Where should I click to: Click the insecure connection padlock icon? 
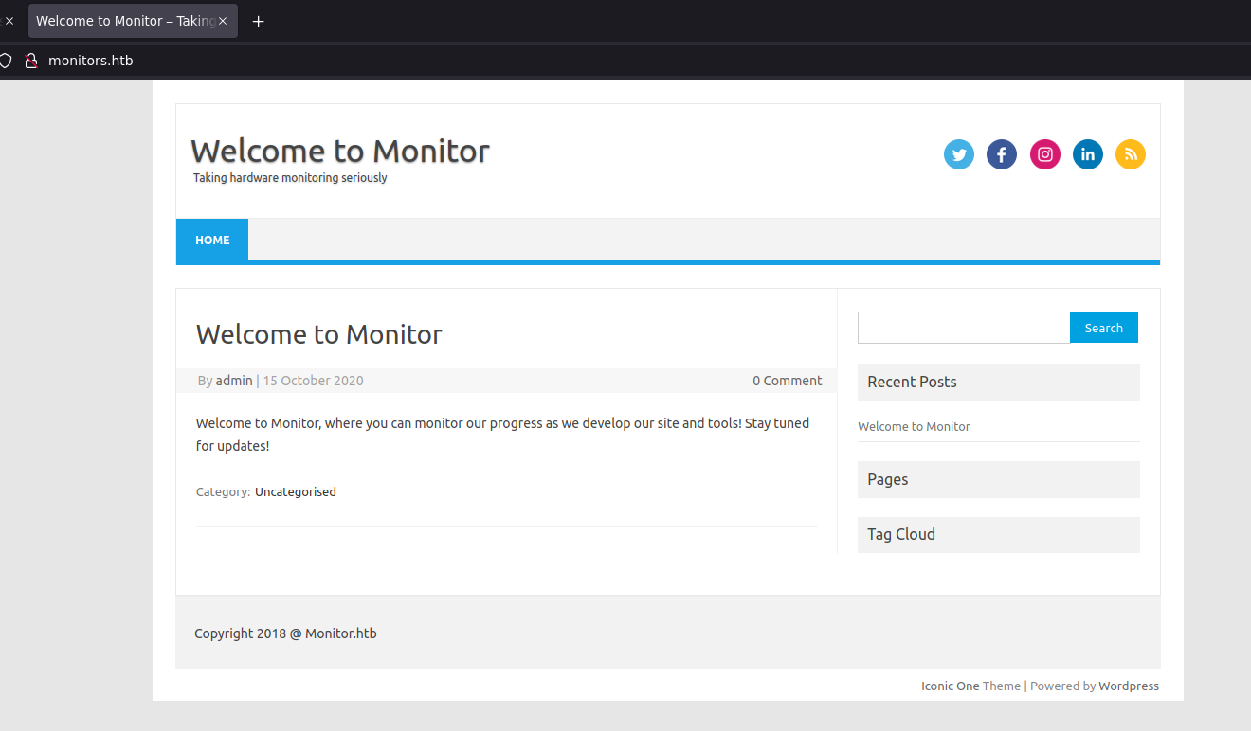30,61
